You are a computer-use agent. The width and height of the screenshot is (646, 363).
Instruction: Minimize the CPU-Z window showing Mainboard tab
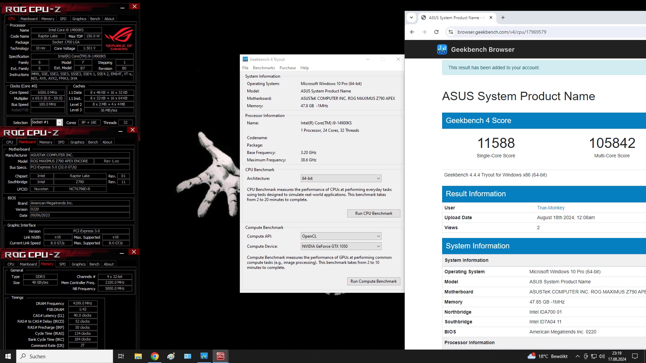pos(120,131)
